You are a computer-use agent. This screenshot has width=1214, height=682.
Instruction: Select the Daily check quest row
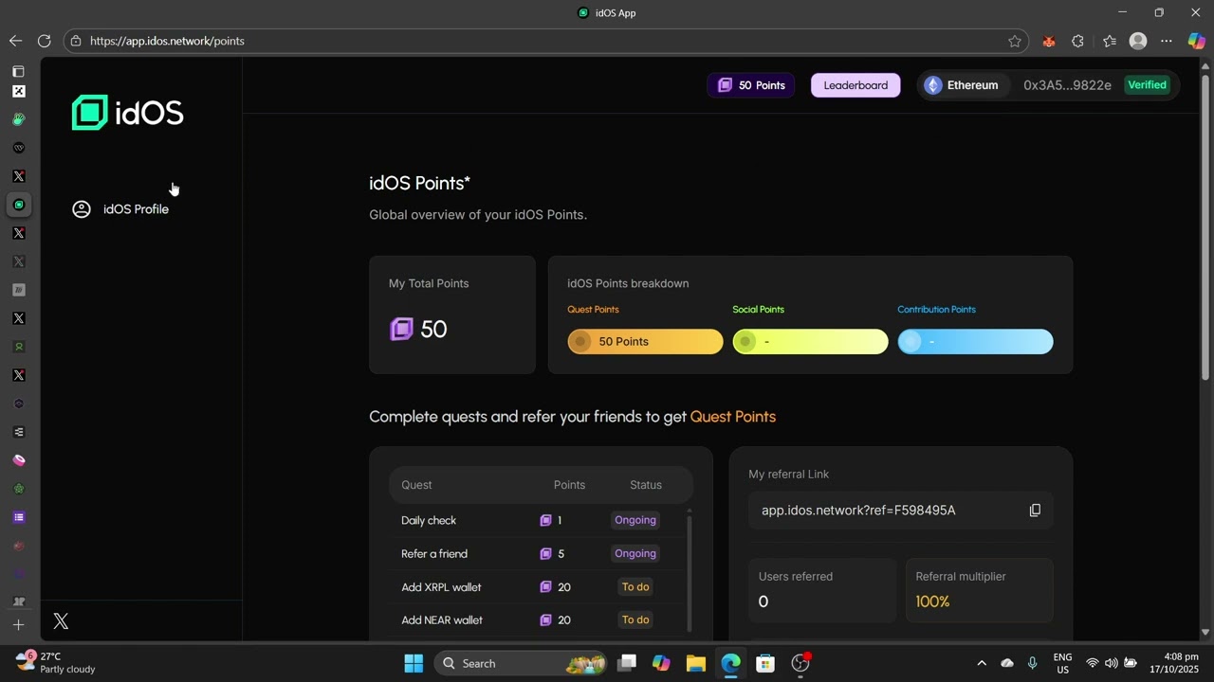tap(536, 520)
